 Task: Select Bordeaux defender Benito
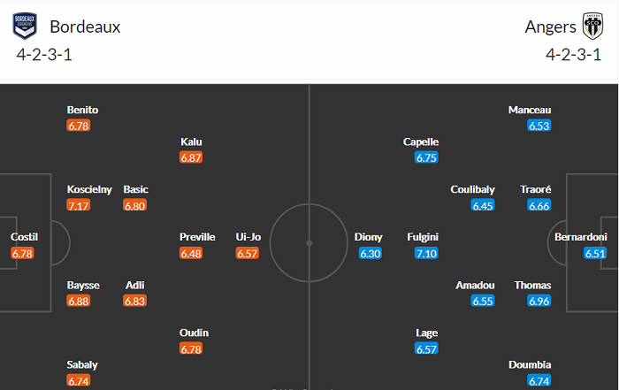(82, 110)
